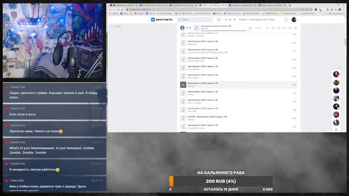Click the VKontakte logo
The width and height of the screenshot is (349, 196).
pos(161,20)
